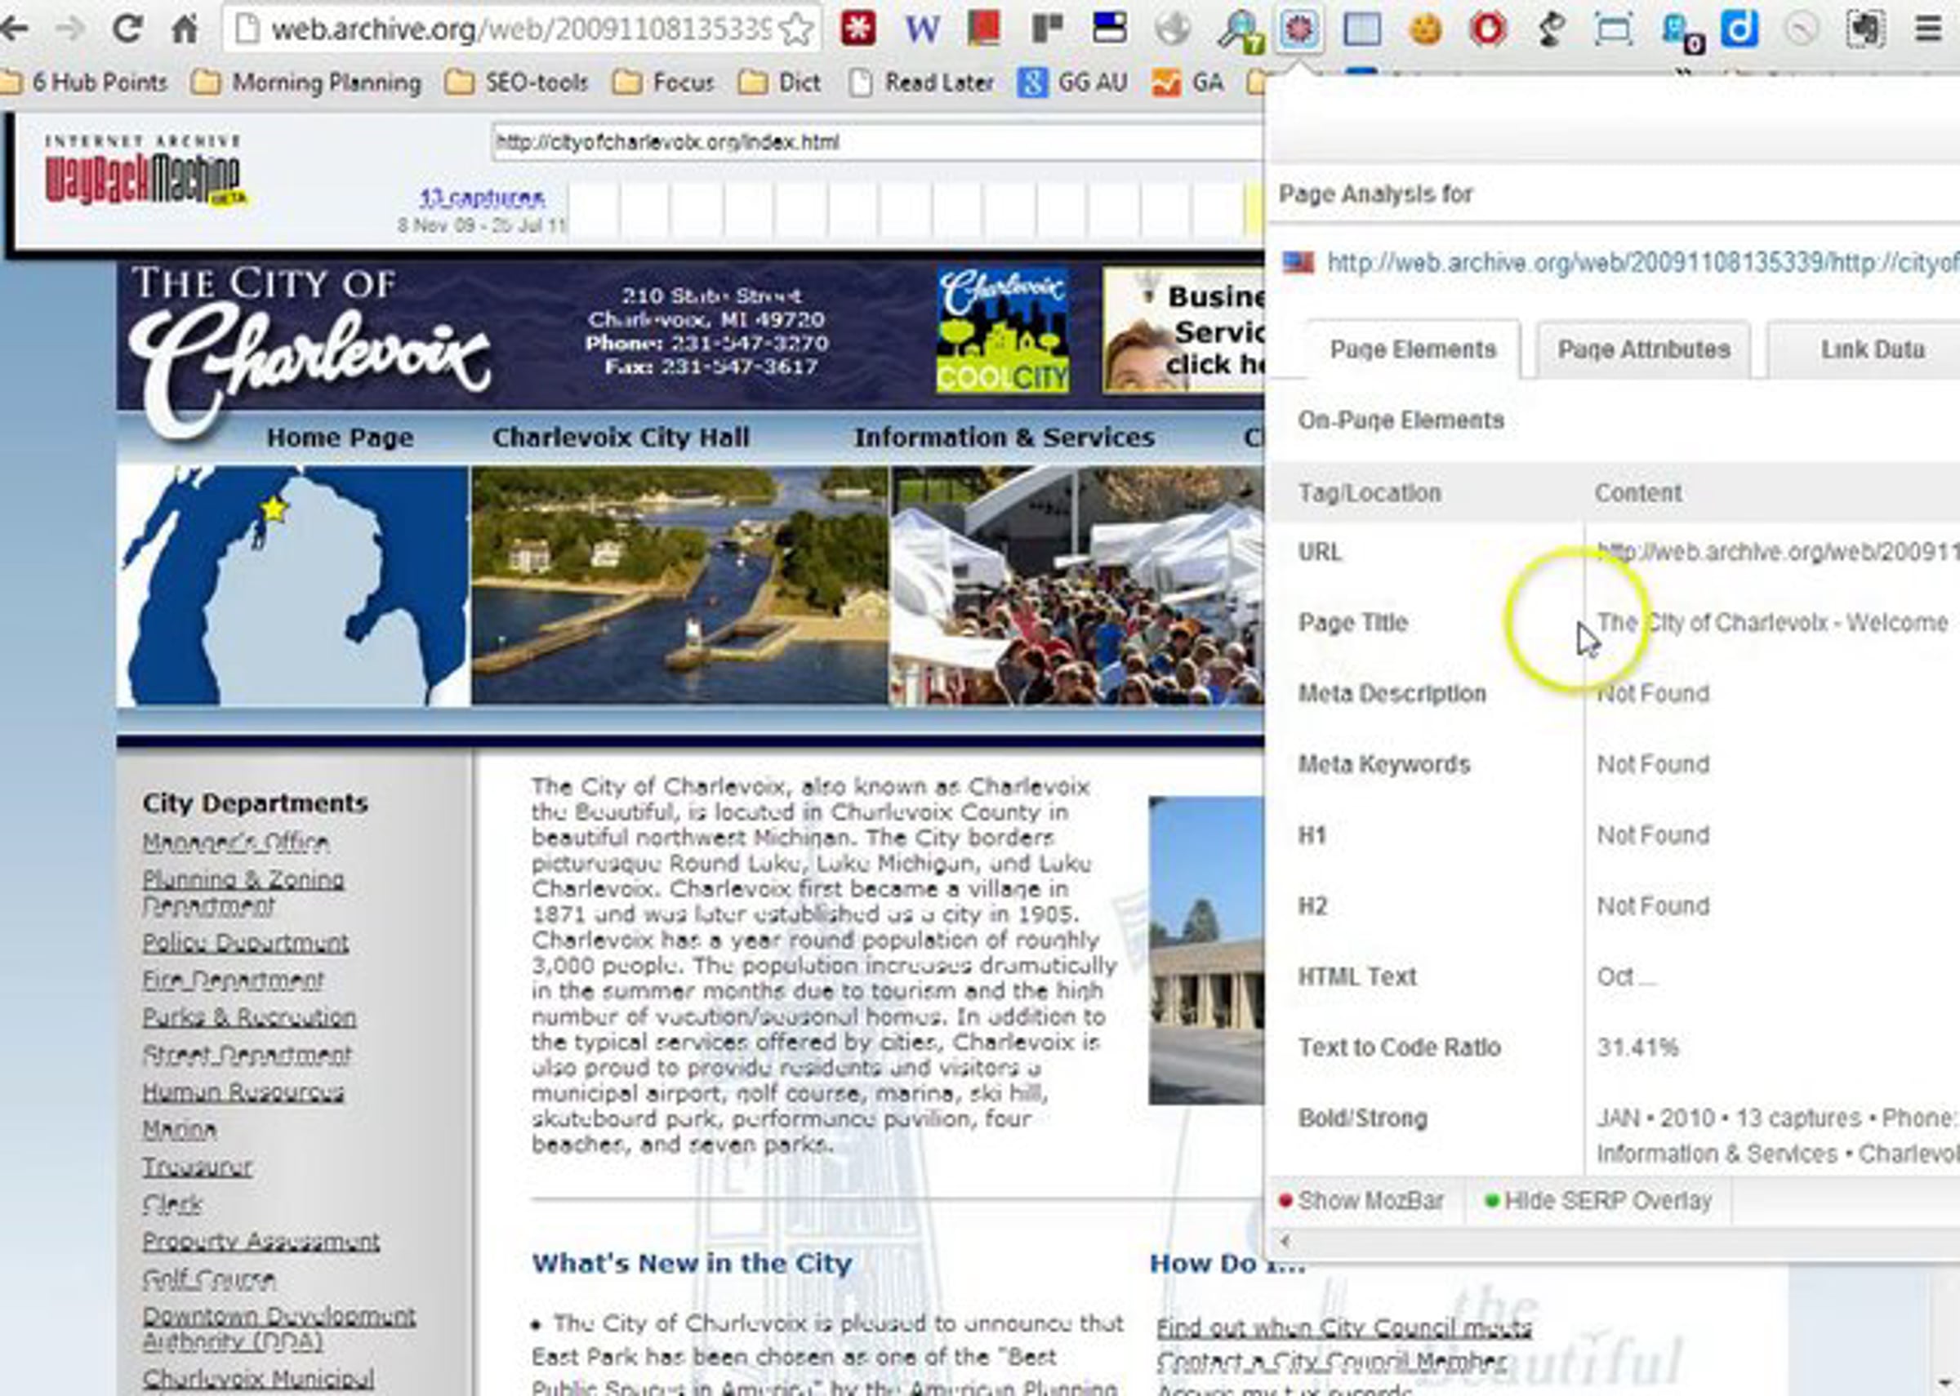Open Charlevoix City Hall nav menu
The image size is (1960, 1396).
621,438
